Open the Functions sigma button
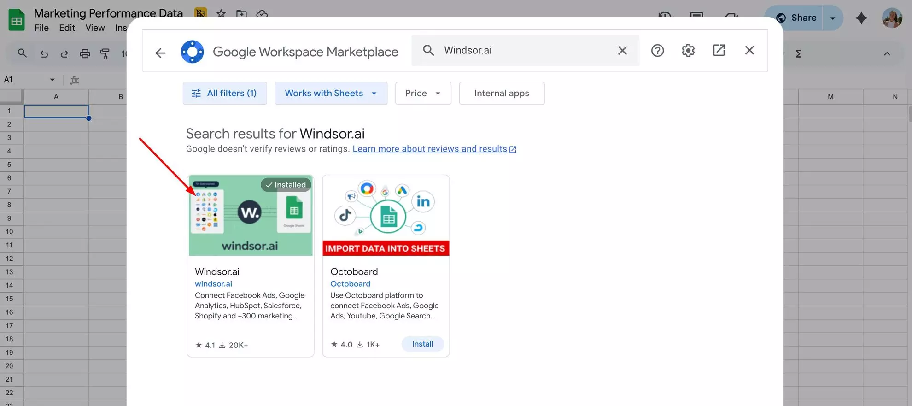 pyautogui.click(x=798, y=53)
